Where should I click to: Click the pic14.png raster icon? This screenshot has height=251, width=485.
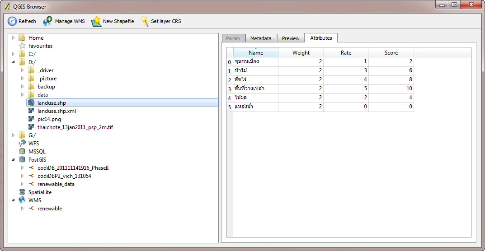click(x=31, y=119)
